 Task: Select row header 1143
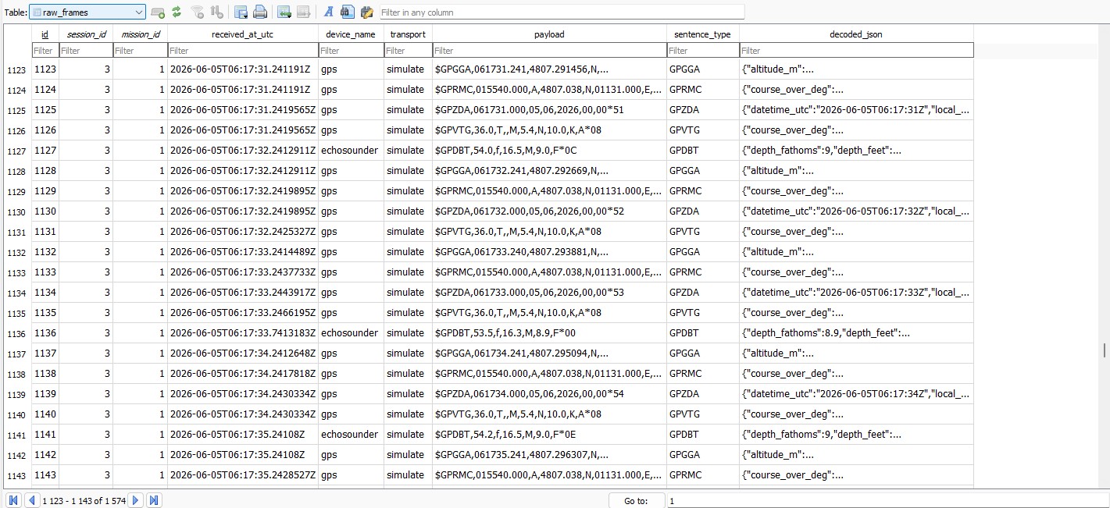click(16, 475)
